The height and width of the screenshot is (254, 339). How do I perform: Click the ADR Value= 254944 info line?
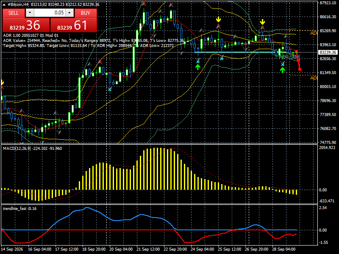(93, 41)
